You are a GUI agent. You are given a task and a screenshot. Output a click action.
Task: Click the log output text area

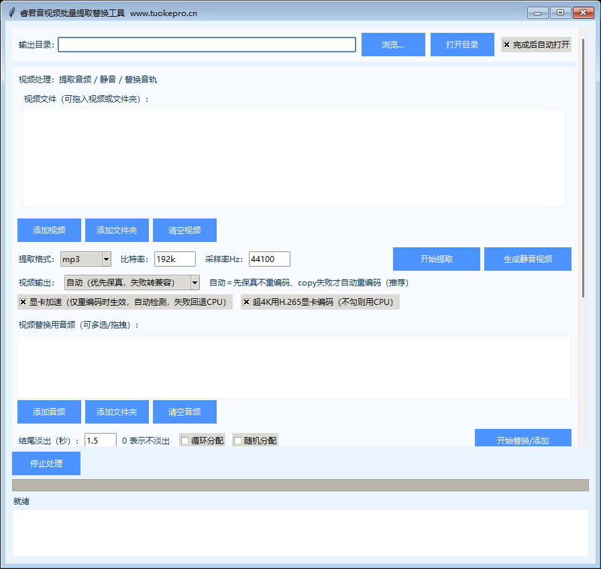point(300,533)
